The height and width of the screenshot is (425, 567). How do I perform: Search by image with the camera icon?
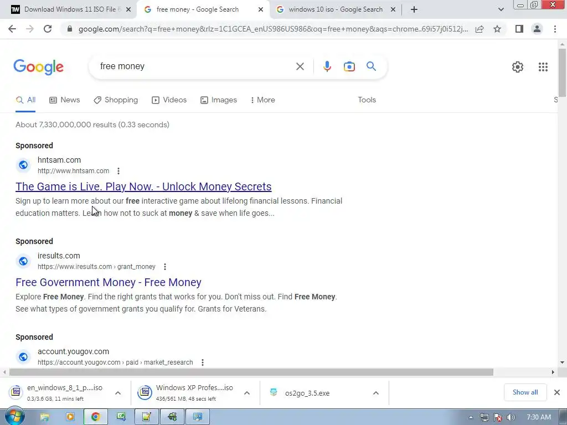[349, 66]
